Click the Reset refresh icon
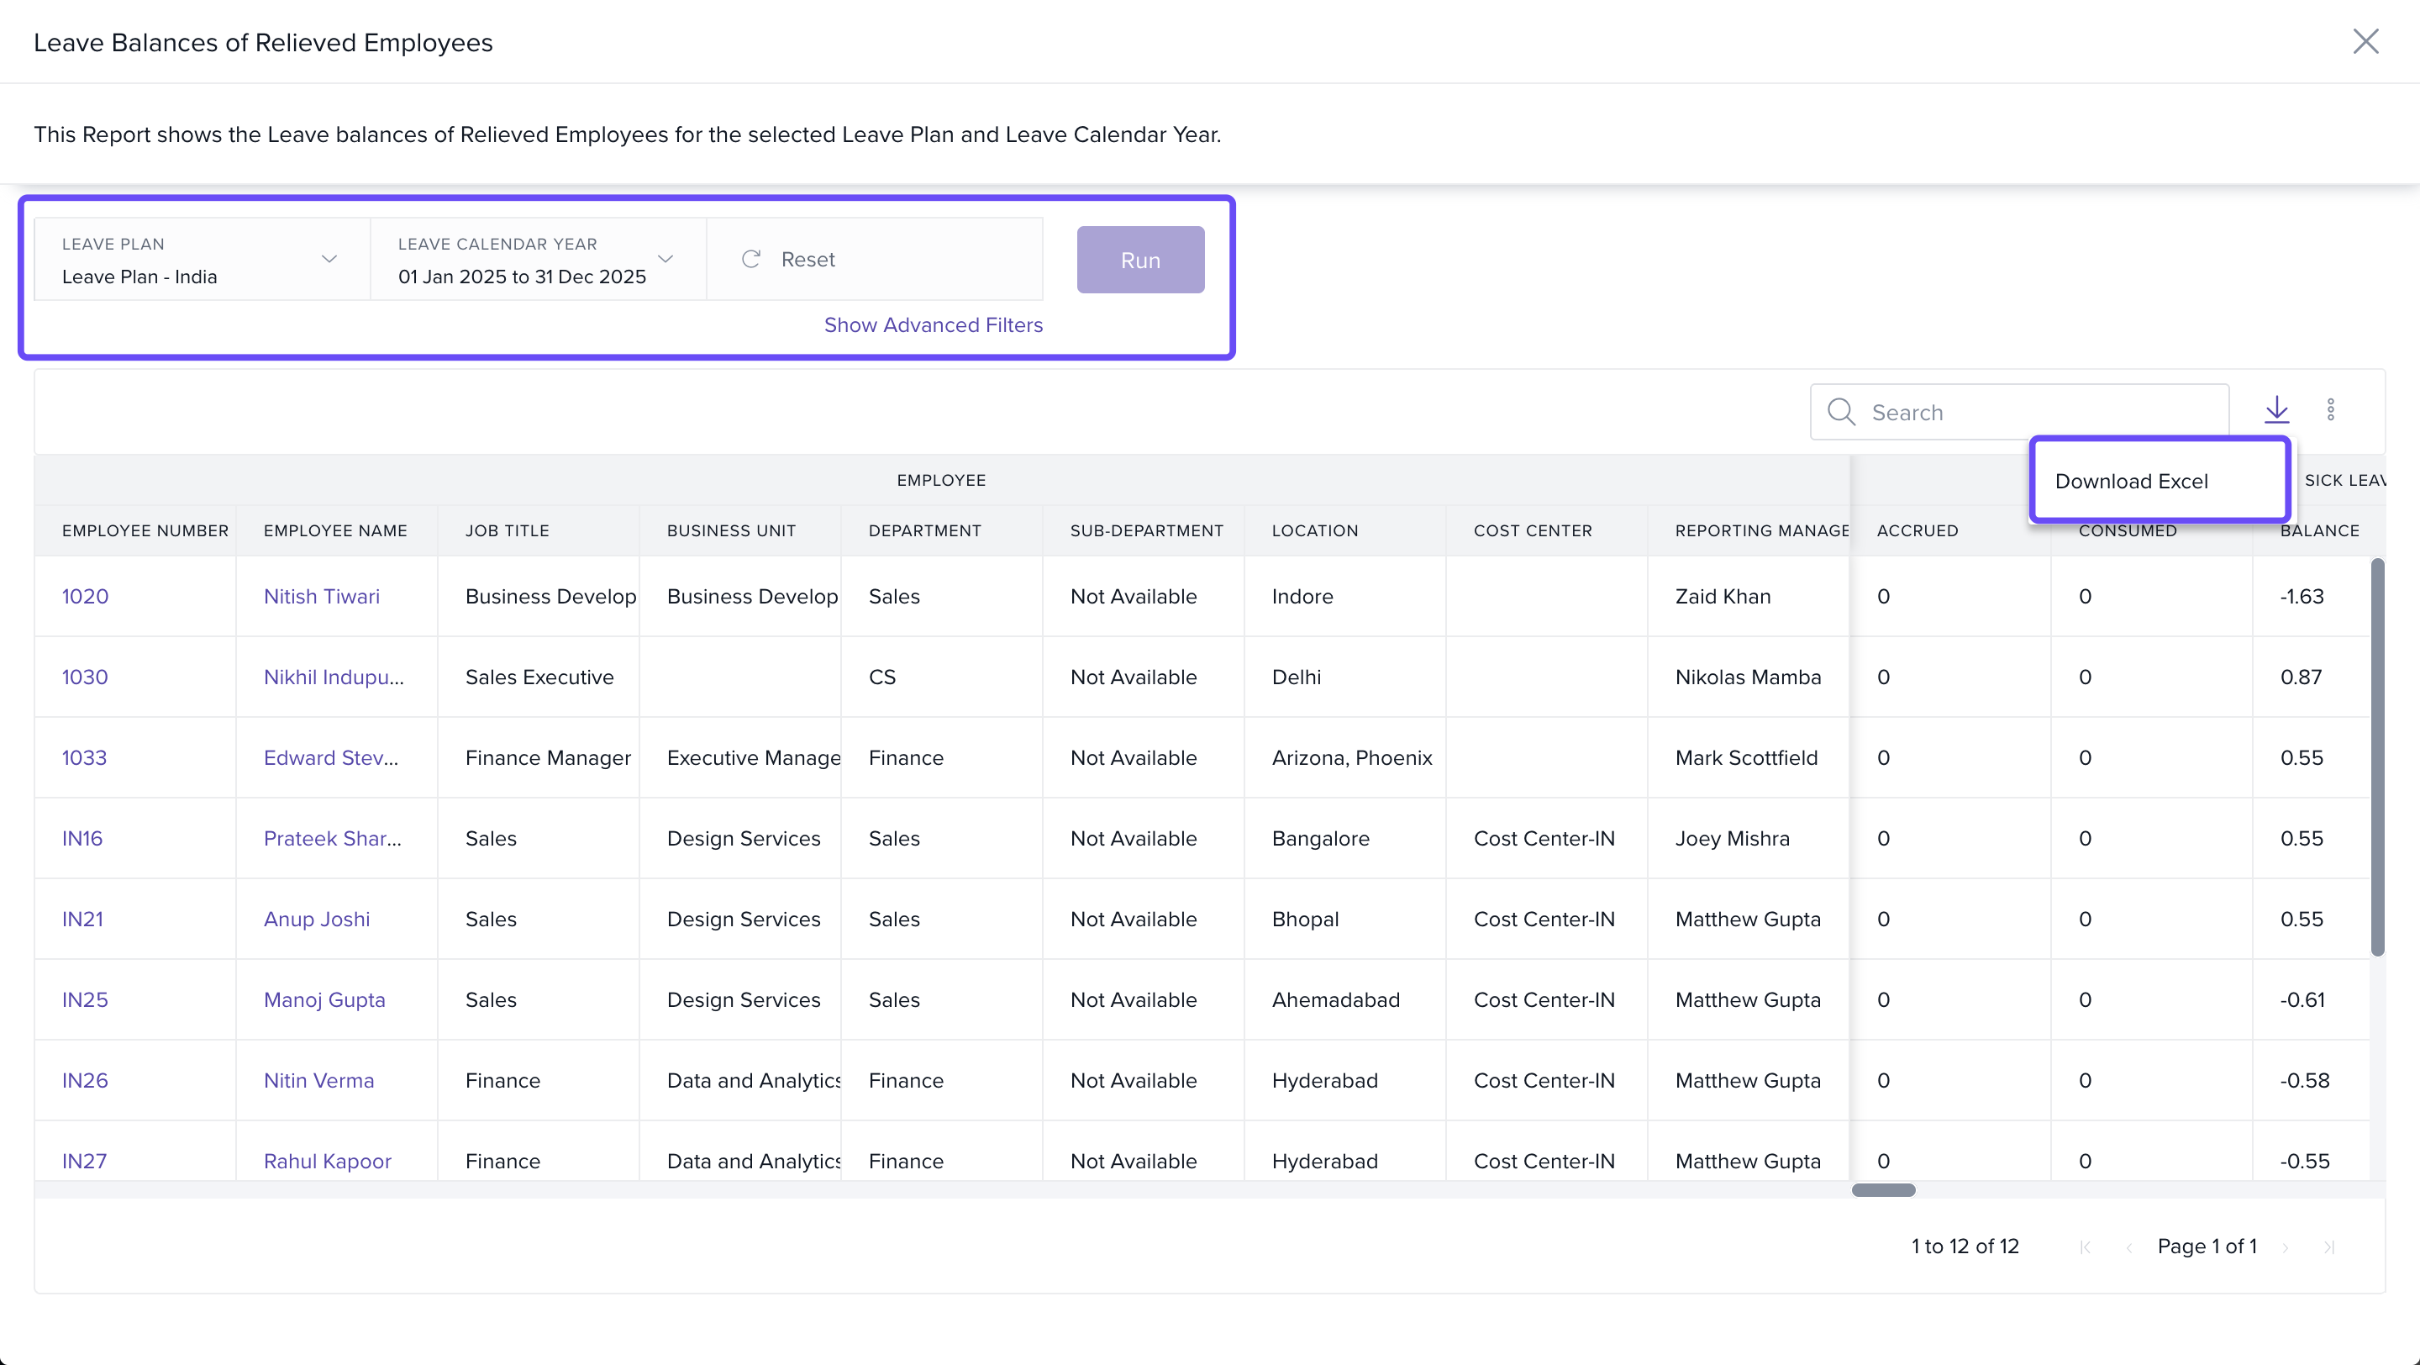Image resolution: width=2420 pixels, height=1365 pixels. [750, 259]
